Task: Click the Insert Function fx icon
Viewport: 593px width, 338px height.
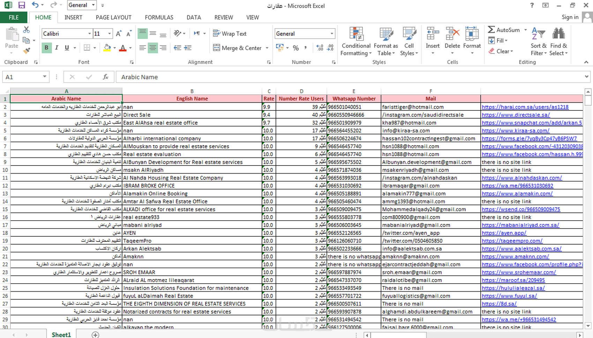Action: click(105, 77)
